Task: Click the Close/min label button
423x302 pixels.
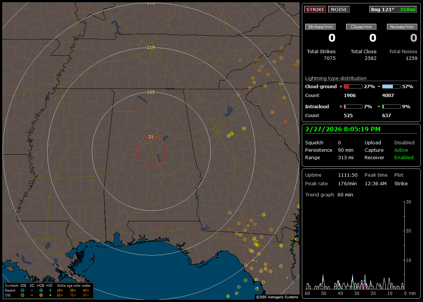Action: 361,27
